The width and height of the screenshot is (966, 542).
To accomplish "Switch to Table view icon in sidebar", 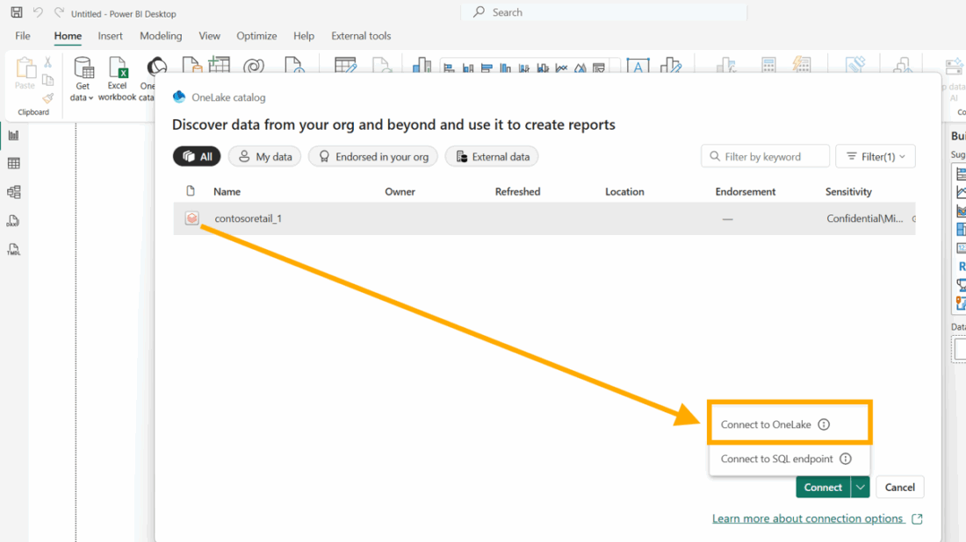I will pos(13,164).
